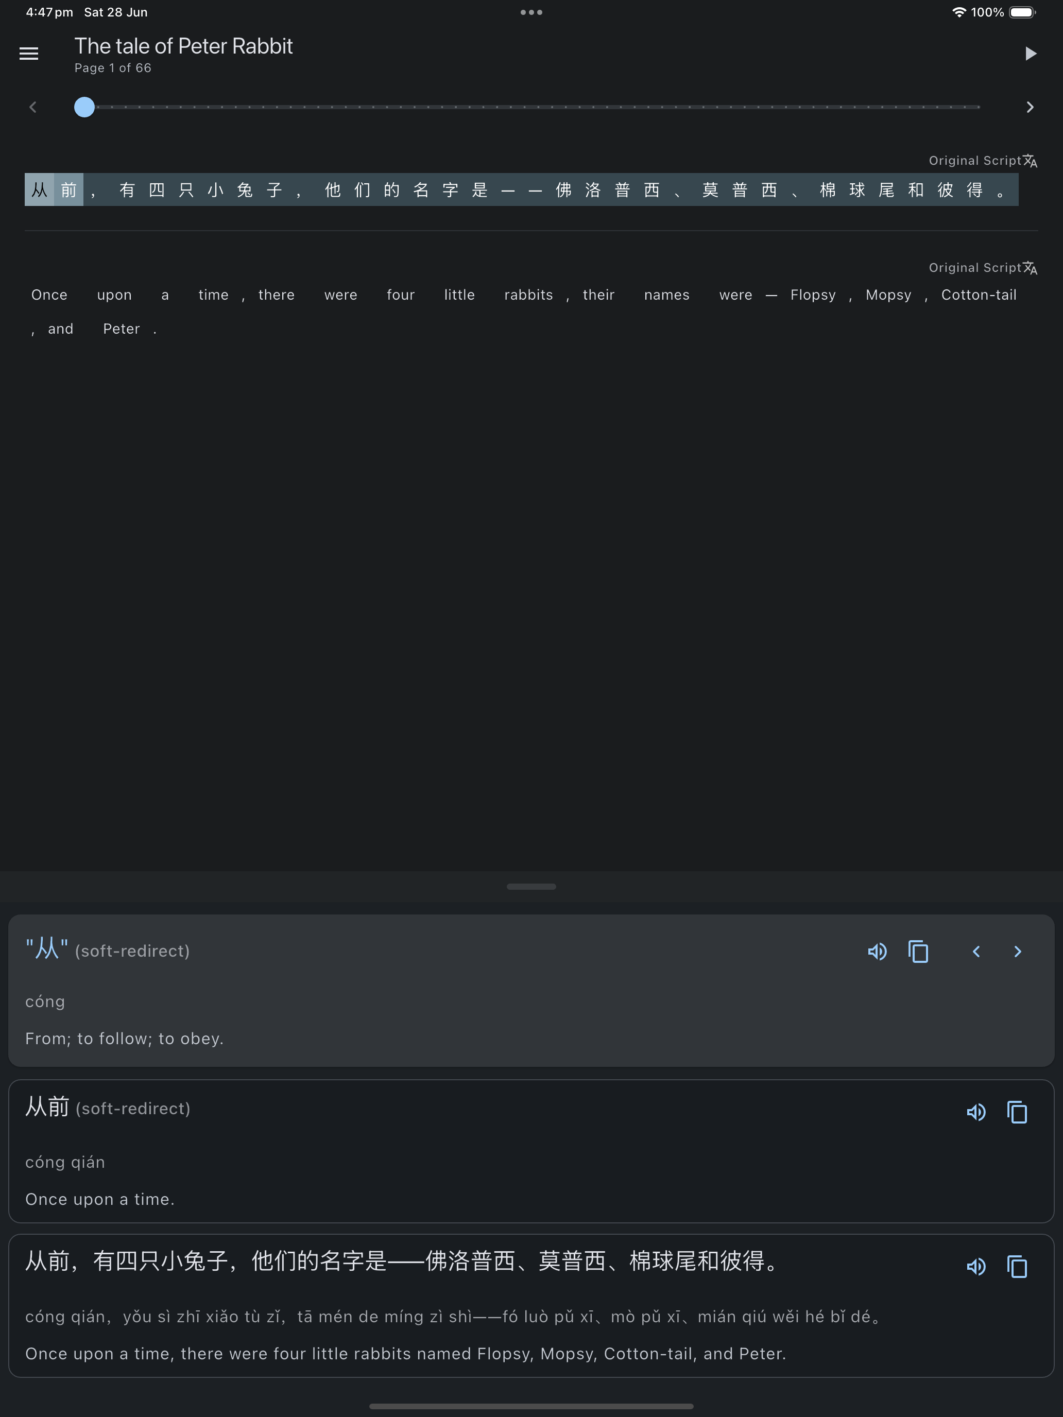This screenshot has height=1417, width=1063.
Task: Tap the character 名 in the sentence
Action: [421, 189]
